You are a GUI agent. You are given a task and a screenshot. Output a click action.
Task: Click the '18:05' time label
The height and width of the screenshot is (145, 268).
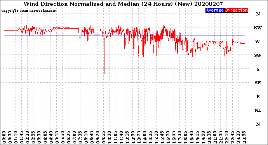[186, 137]
